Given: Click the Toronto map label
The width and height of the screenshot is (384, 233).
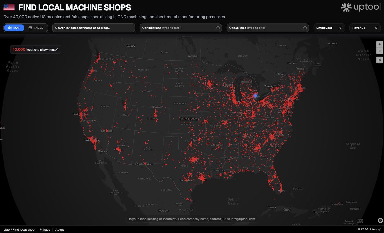Looking at the screenshot, I should [269, 87].
